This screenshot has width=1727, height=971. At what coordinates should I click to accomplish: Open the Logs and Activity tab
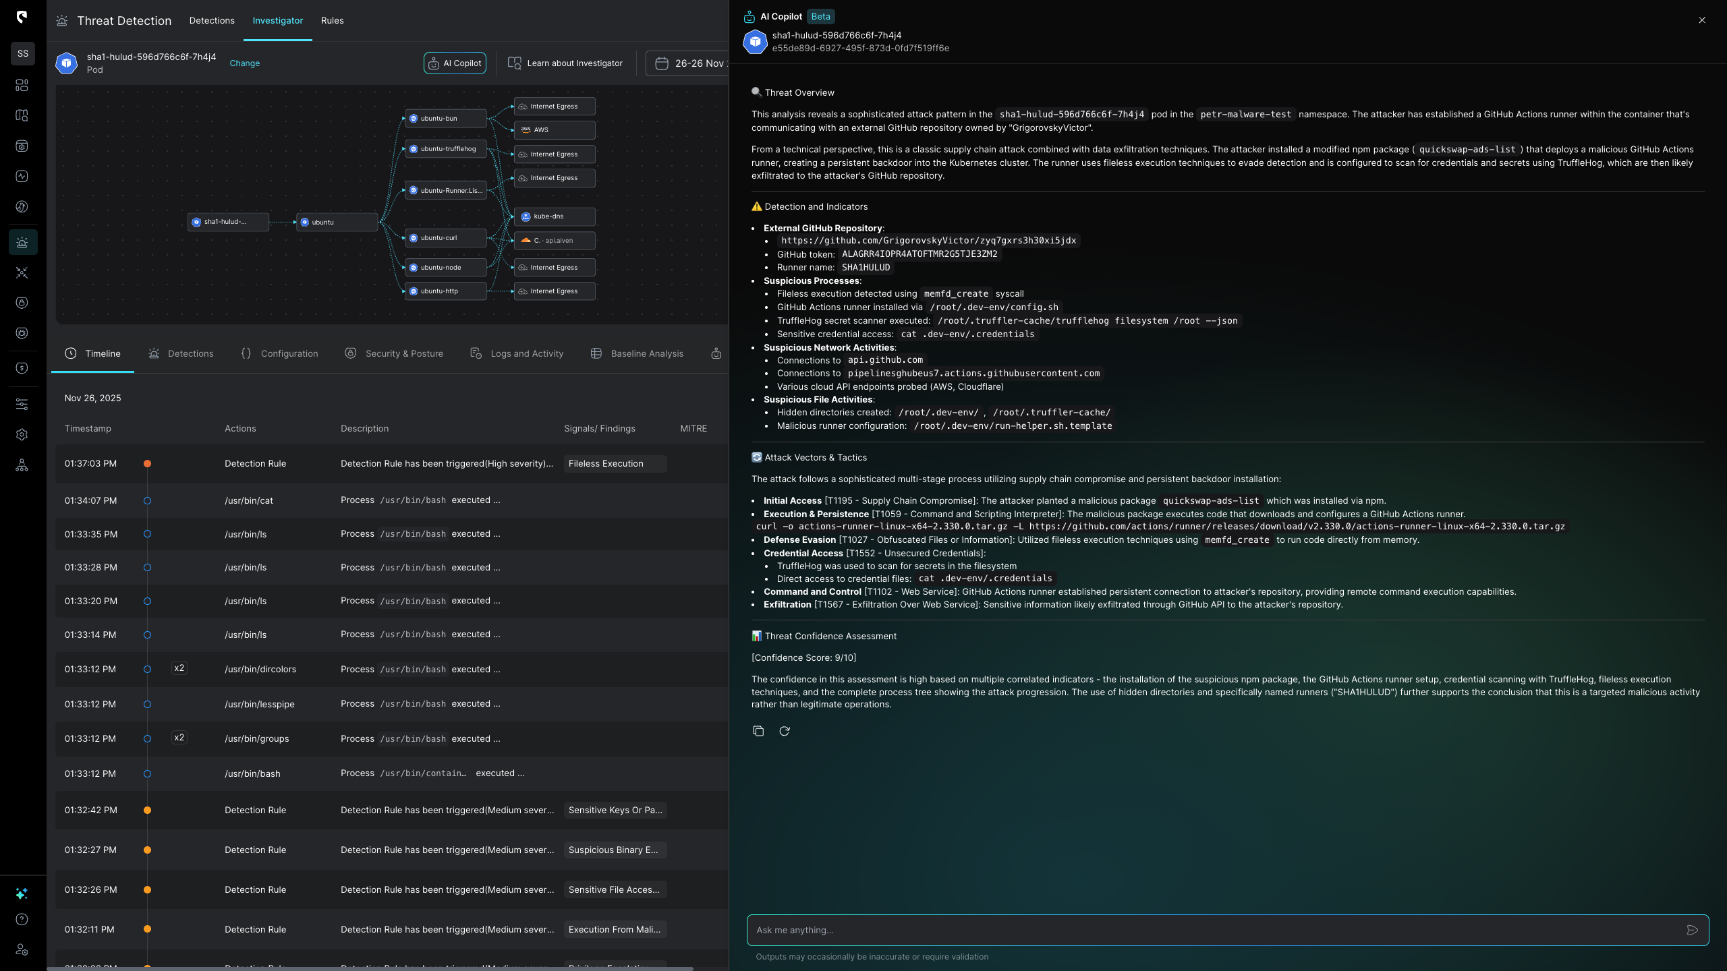(517, 353)
